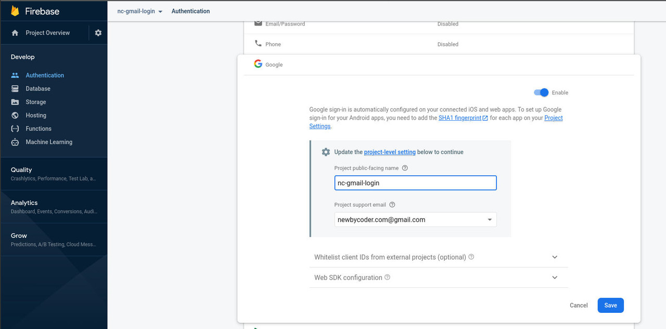
Task: Expand Whitelist client IDs from external projects
Action: pos(439,257)
